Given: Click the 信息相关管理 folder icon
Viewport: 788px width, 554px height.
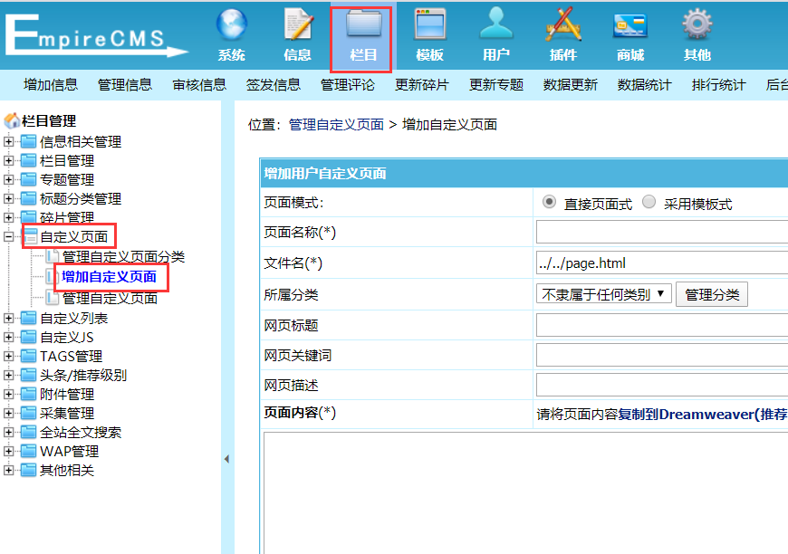Looking at the screenshot, I should click(29, 141).
